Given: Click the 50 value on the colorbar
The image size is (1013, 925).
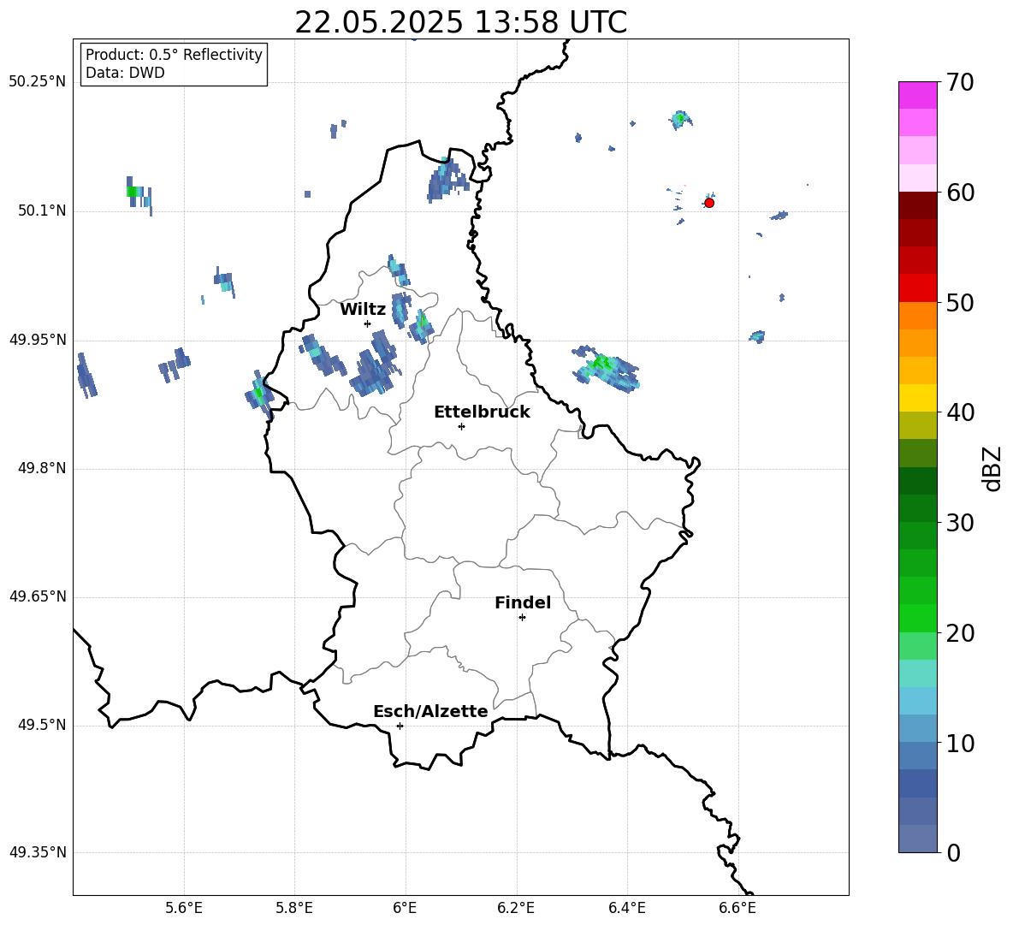Looking at the screenshot, I should tap(960, 302).
